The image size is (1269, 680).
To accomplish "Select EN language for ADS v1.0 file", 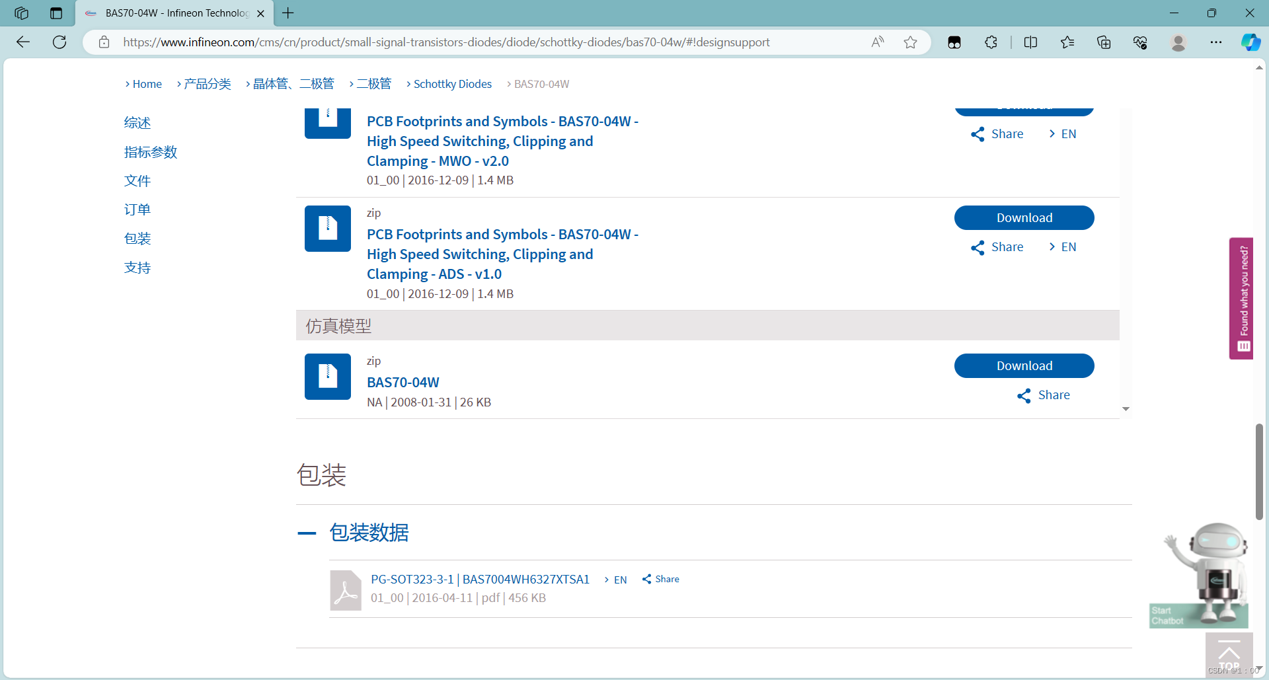I will coord(1063,247).
